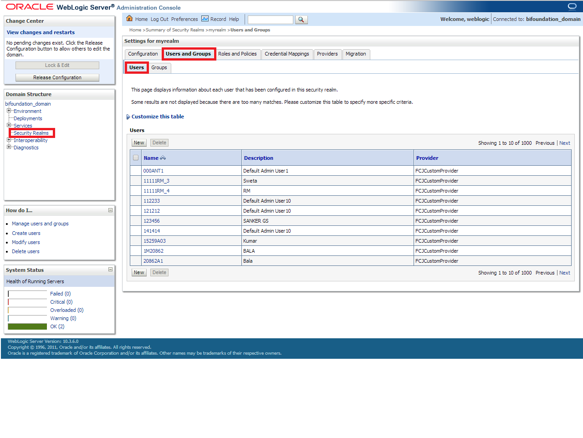Select the Users and Groups tab
Image resolution: width=583 pixels, height=438 pixels.
tap(189, 54)
